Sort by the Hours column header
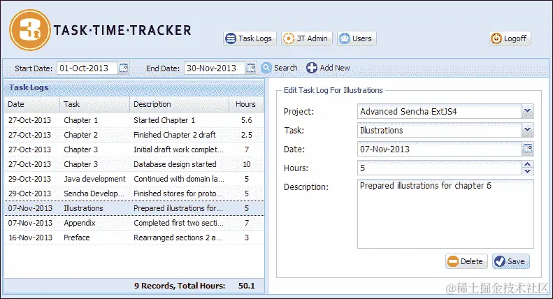 point(246,104)
